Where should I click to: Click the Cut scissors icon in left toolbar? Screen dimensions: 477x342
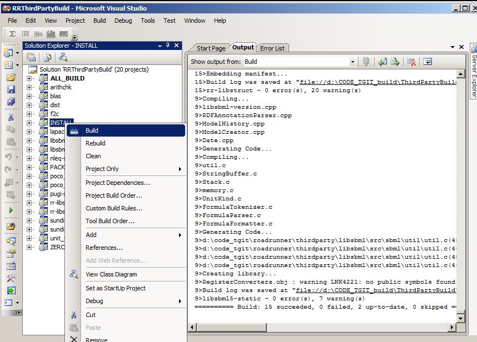tap(11, 117)
